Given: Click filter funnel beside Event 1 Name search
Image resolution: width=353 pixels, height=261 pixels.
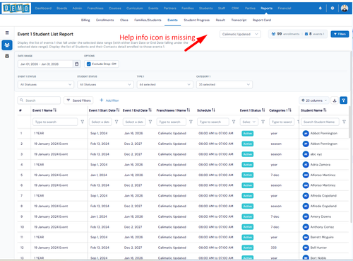Looking at the screenshot, I should tap(83, 122).
